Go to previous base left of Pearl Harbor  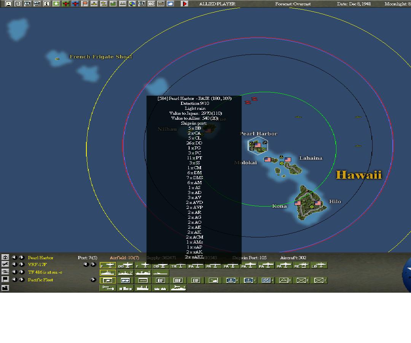click(x=15, y=258)
